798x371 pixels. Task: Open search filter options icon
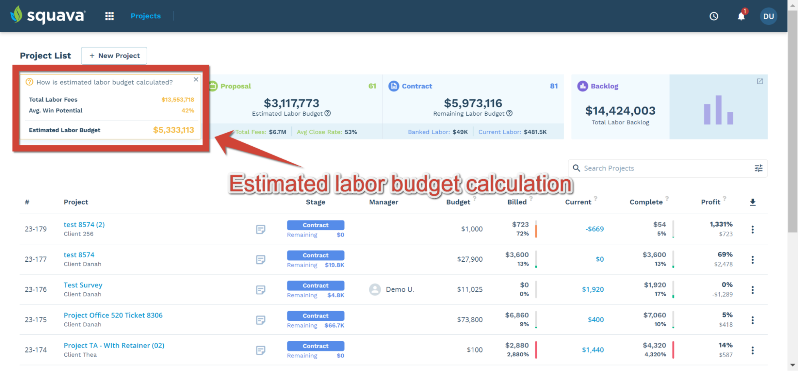(758, 168)
